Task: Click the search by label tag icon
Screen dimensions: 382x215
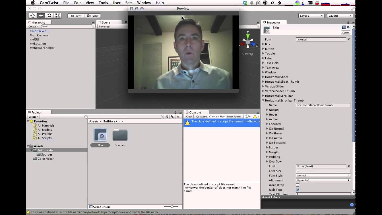Action: point(172,117)
